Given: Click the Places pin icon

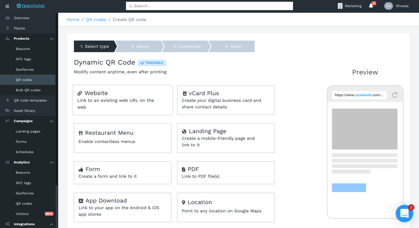Looking at the screenshot, I should tap(8, 28).
